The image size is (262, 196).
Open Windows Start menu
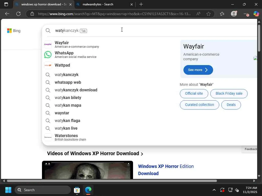pos(8,190)
